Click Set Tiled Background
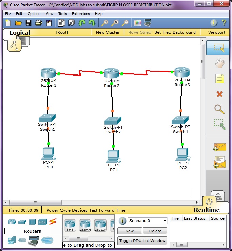 click(175, 32)
